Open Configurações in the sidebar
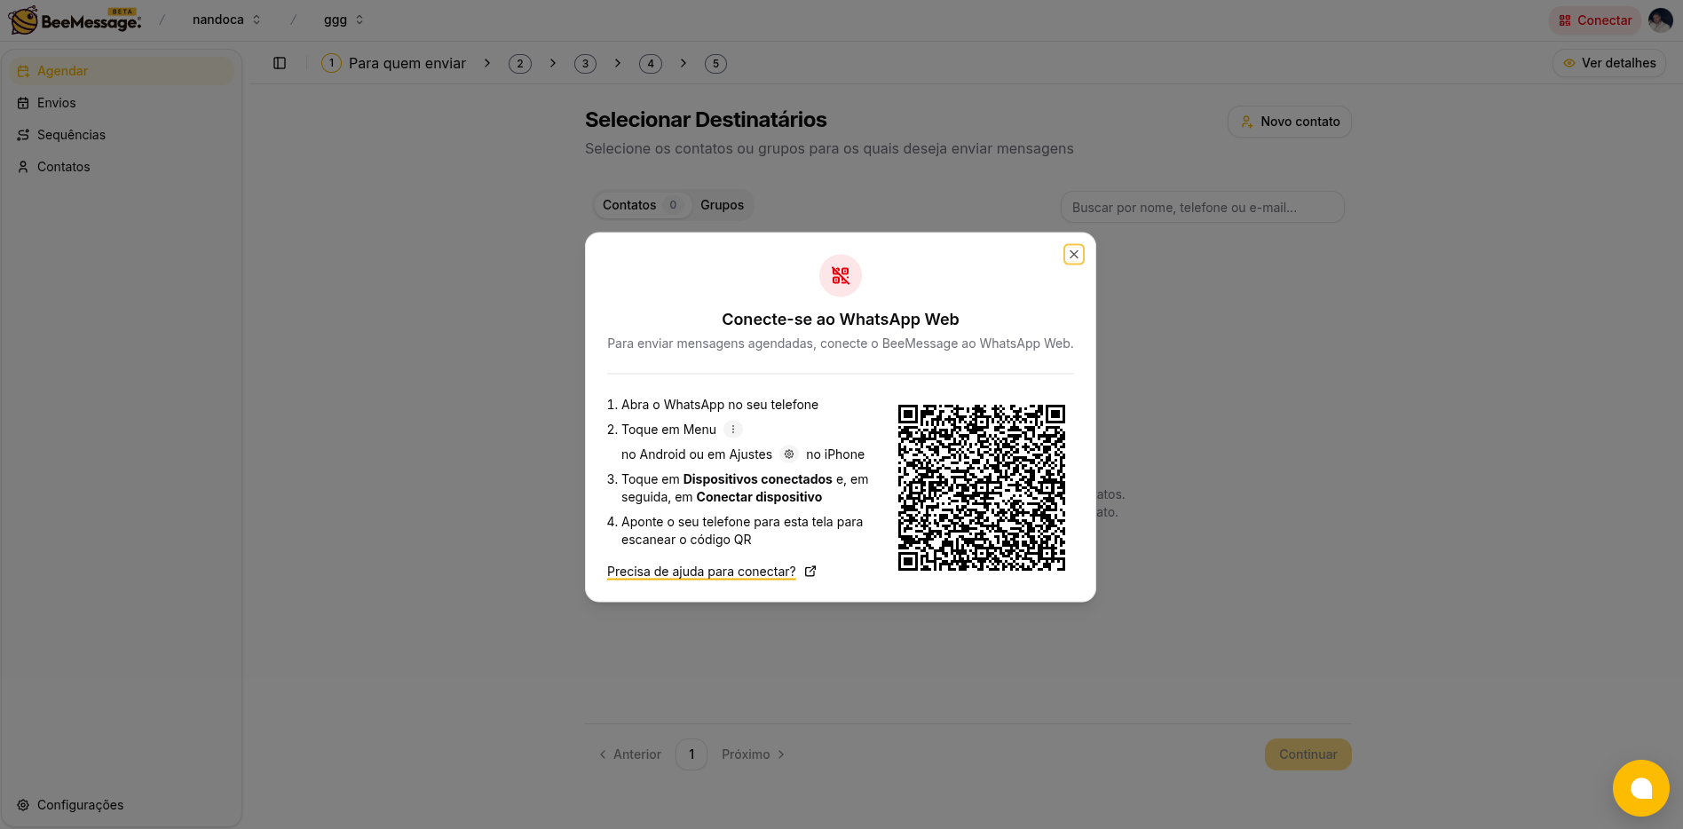 coord(80,805)
